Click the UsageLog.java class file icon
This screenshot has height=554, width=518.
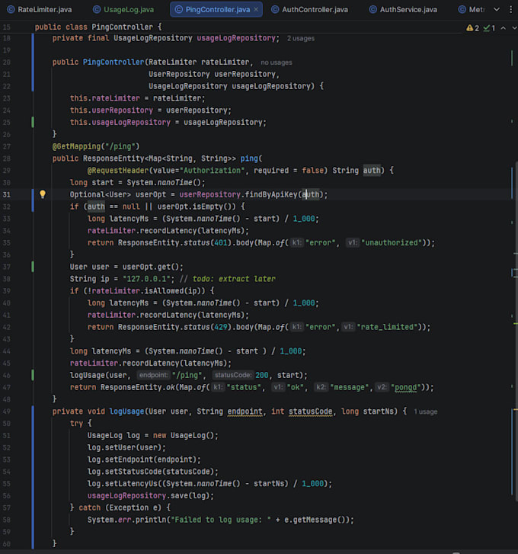point(97,10)
